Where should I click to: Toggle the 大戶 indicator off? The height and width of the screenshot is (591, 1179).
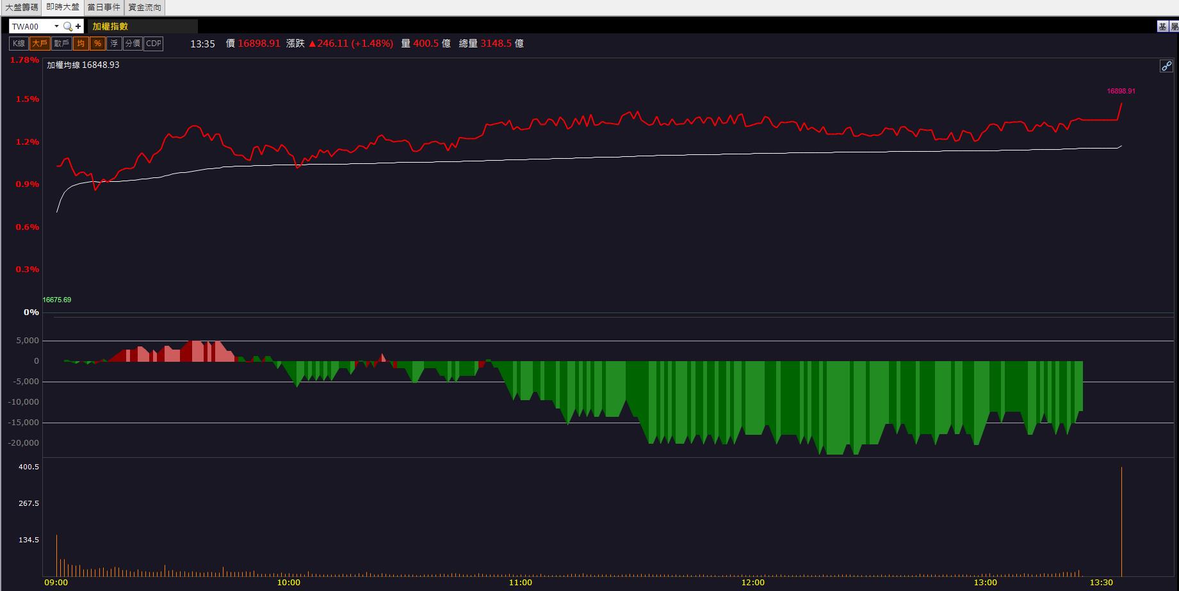40,44
